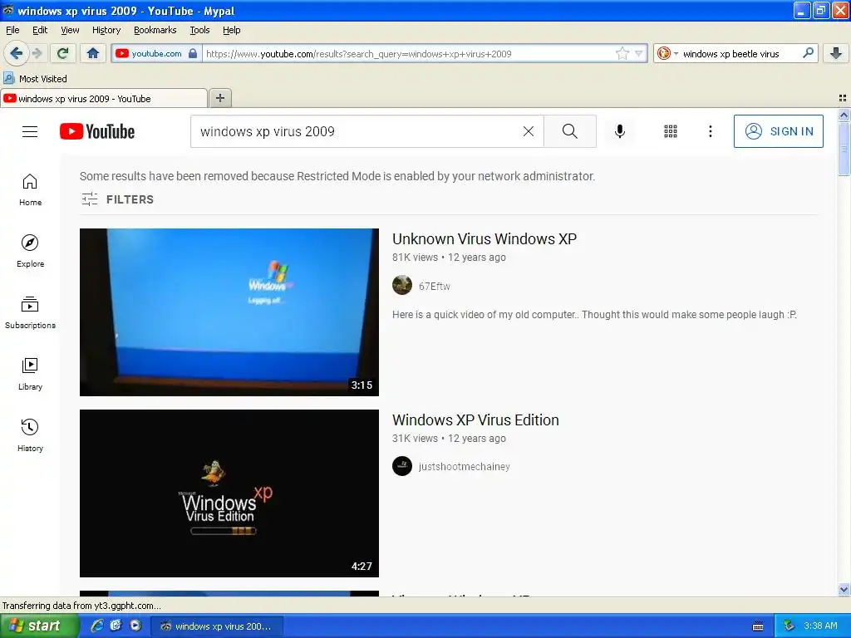Open the Help menu
This screenshot has width=851, height=638.
231,30
